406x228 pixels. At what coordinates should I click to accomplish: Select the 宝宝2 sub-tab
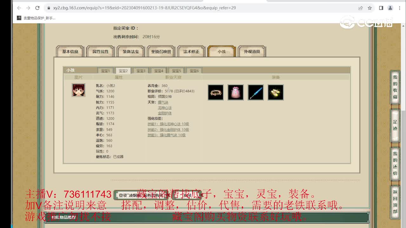123,71
